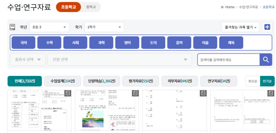Image resolution: width=276 pixels, height=133 pixels.
Task: Show 전체(2,733건) results tab
Action: click(25, 81)
